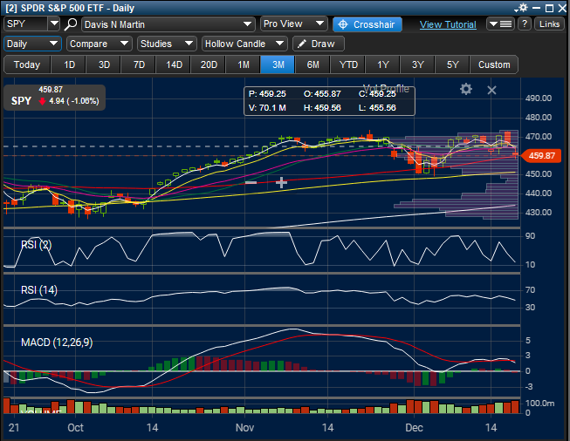Image resolution: width=570 pixels, height=441 pixels.
Task: Select the 1M time range
Action: (x=244, y=64)
